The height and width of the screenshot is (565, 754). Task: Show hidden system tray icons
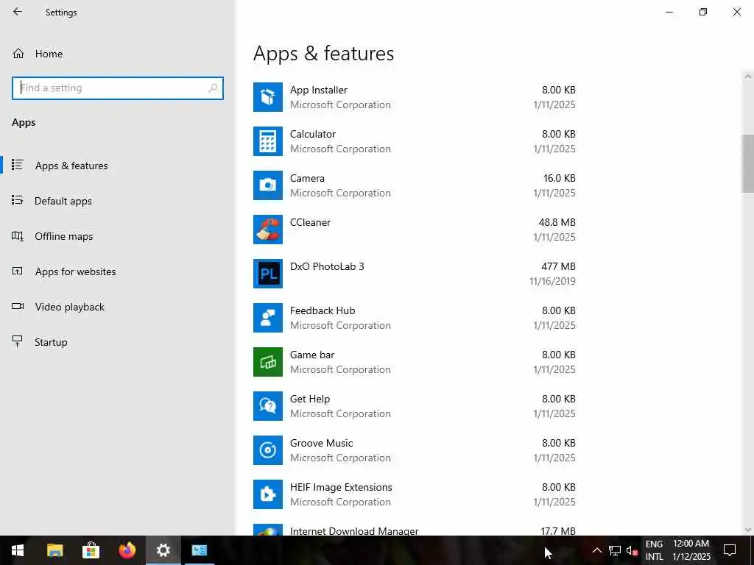(x=596, y=550)
